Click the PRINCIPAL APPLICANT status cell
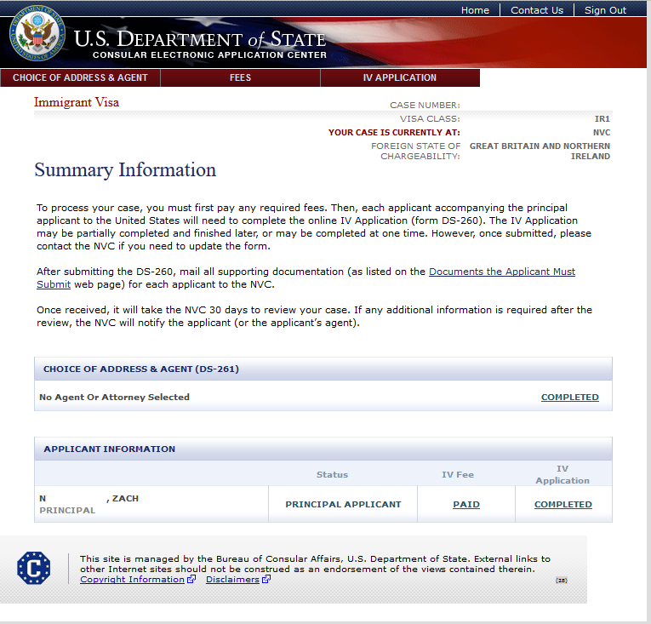The height and width of the screenshot is (624, 651). coord(343,504)
